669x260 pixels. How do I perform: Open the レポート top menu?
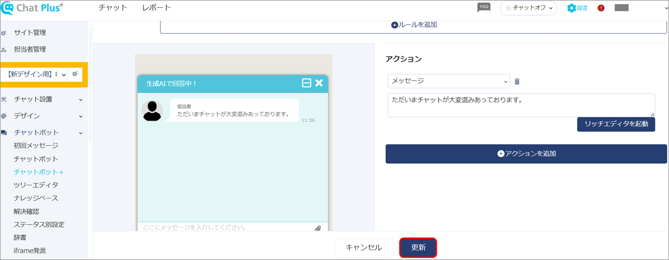tap(156, 8)
